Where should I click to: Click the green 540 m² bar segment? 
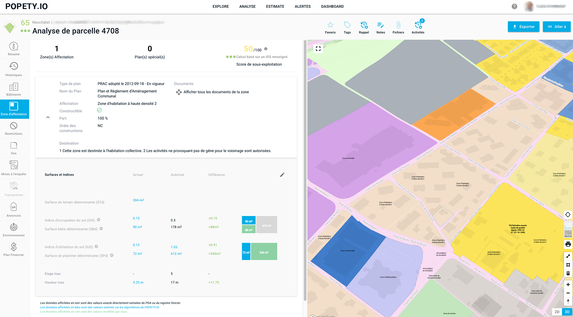coord(264,252)
